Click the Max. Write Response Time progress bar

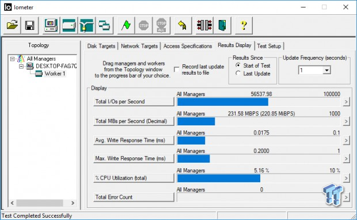(259, 159)
